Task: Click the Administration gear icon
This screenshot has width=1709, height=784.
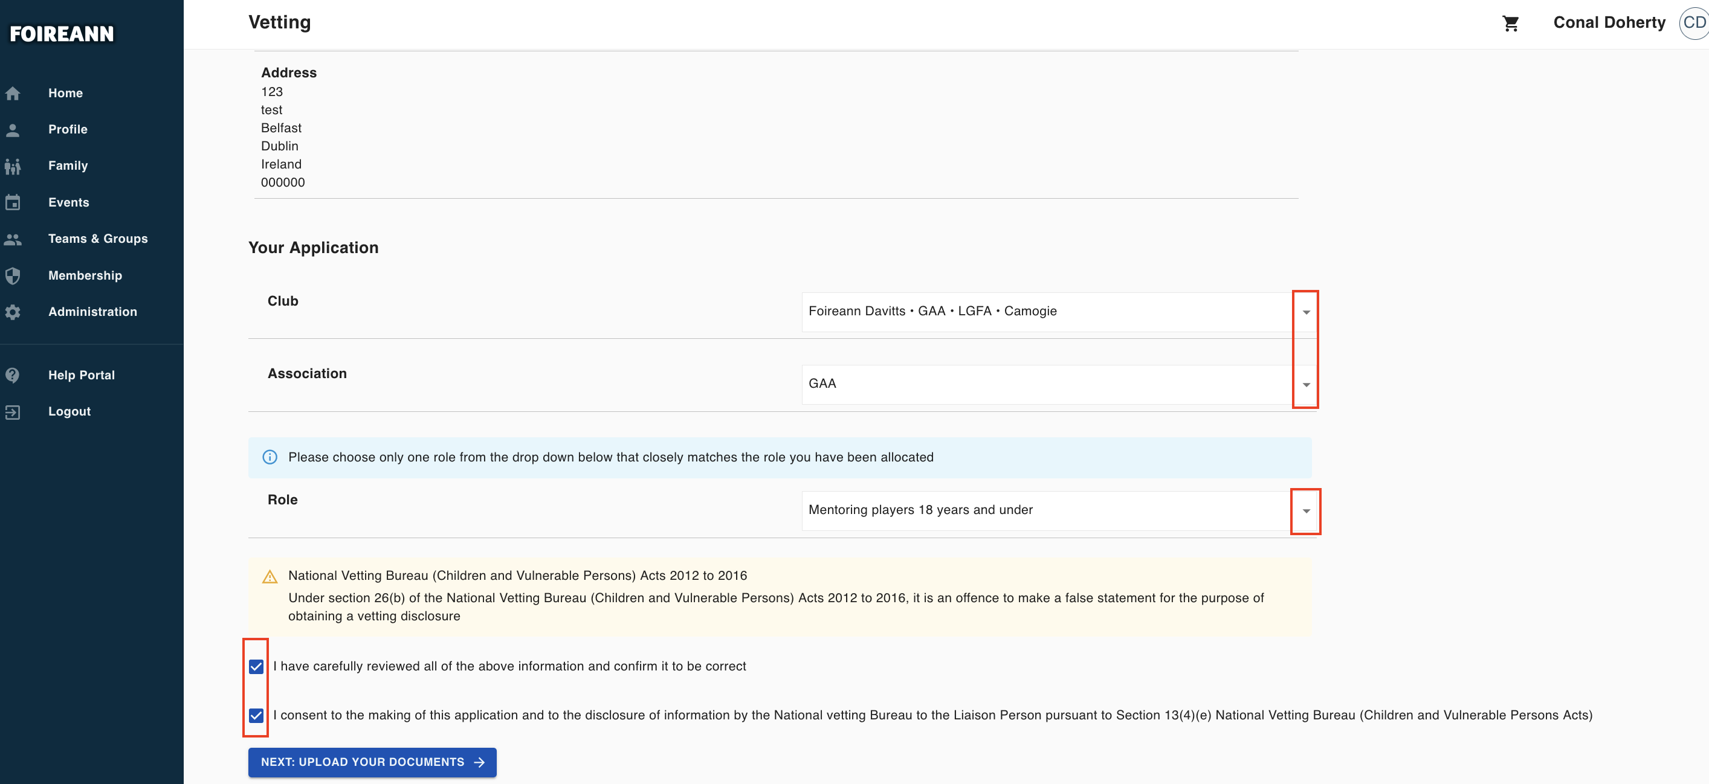Action: [13, 312]
